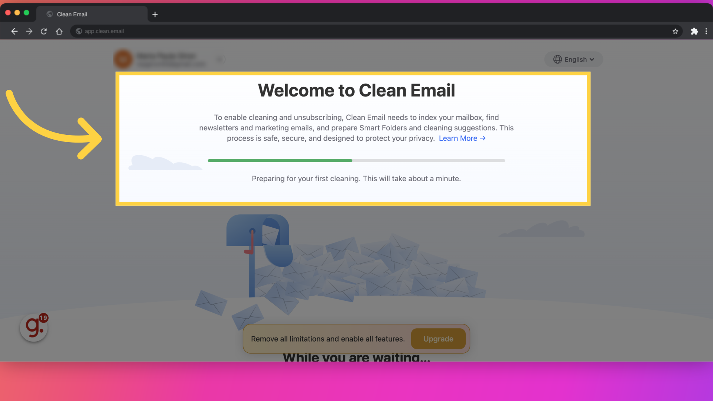Click the browser home icon

pyautogui.click(x=58, y=31)
